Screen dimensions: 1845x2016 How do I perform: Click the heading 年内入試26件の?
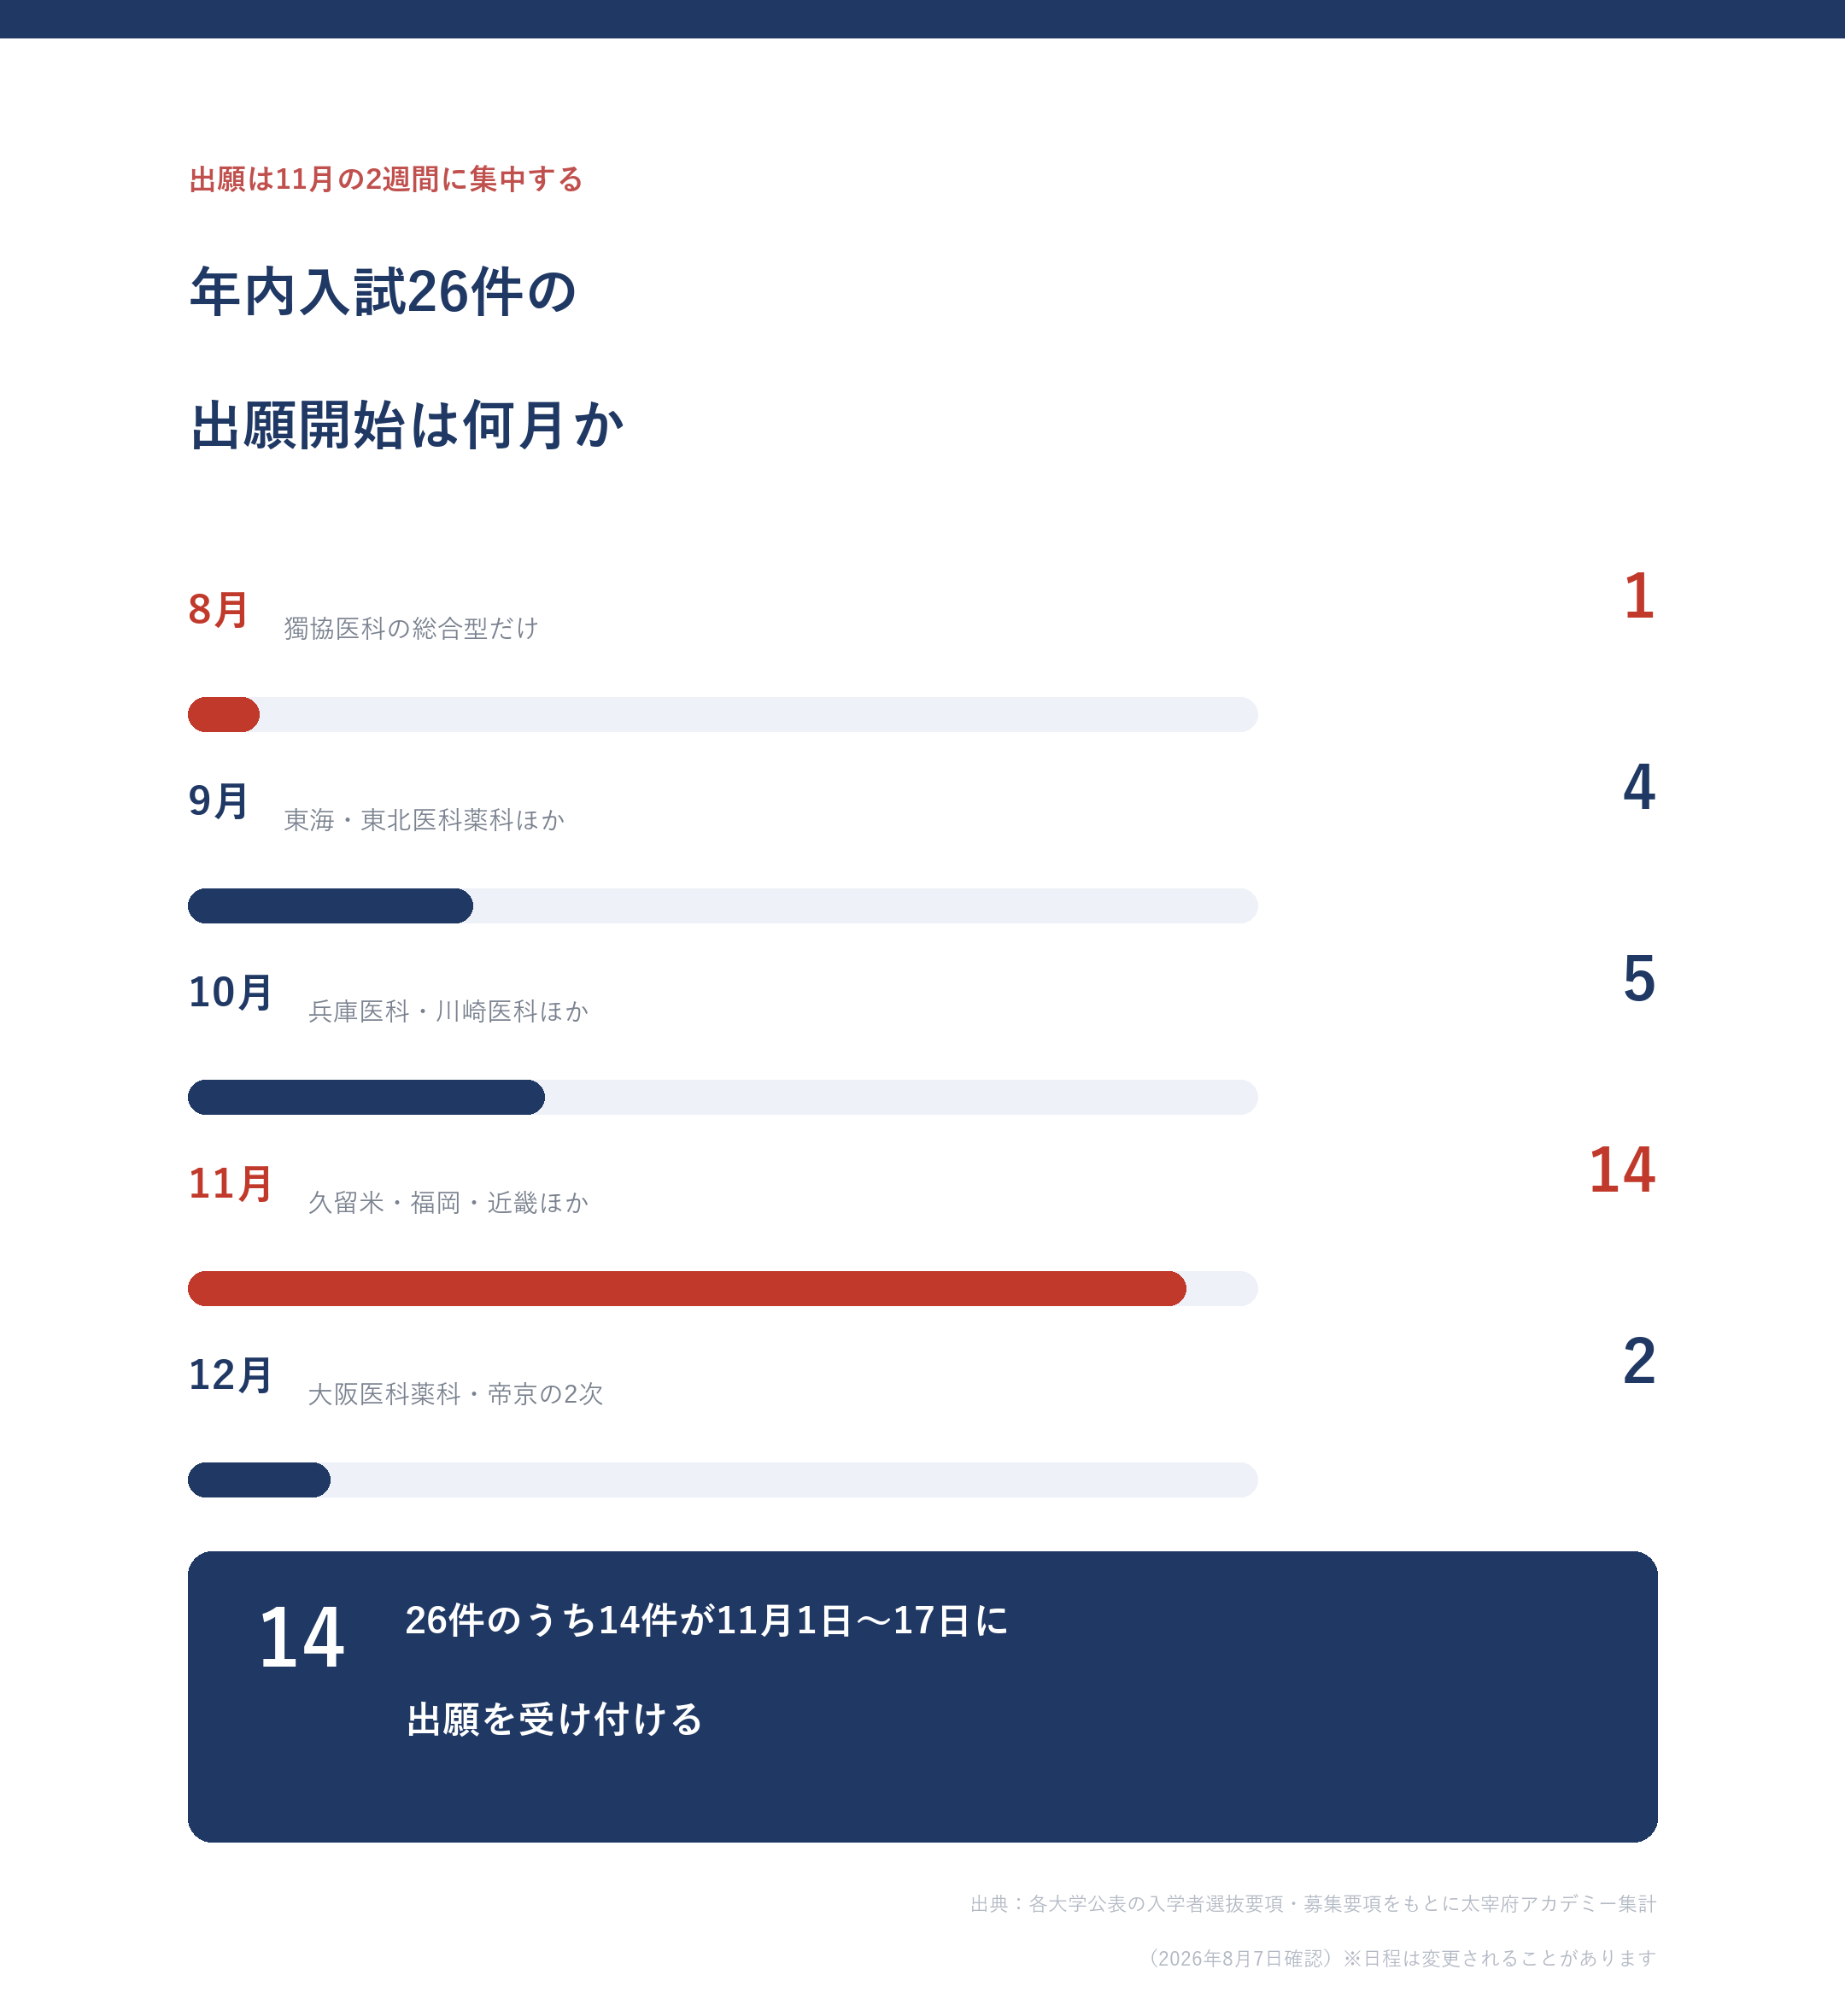383,292
